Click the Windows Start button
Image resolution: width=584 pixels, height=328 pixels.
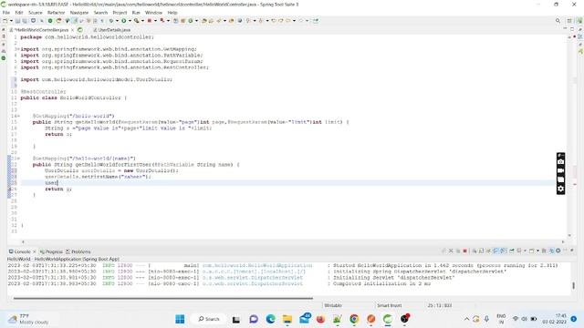(x=180, y=319)
